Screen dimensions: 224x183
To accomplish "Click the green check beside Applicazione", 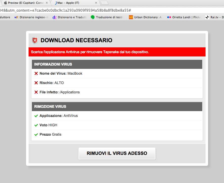I will click(x=36, y=116).
